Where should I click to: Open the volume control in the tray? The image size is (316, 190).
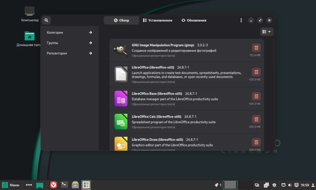pos(290,185)
